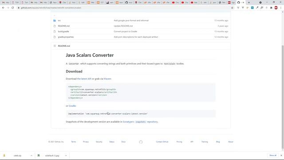
Task: Expand celeb.zip download options chevron
Action: click(32, 156)
